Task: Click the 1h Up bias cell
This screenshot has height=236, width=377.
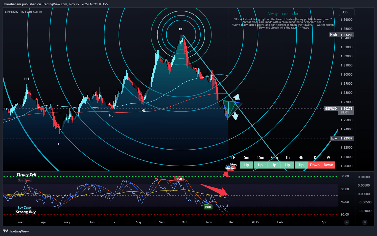Action: click(x=288, y=165)
